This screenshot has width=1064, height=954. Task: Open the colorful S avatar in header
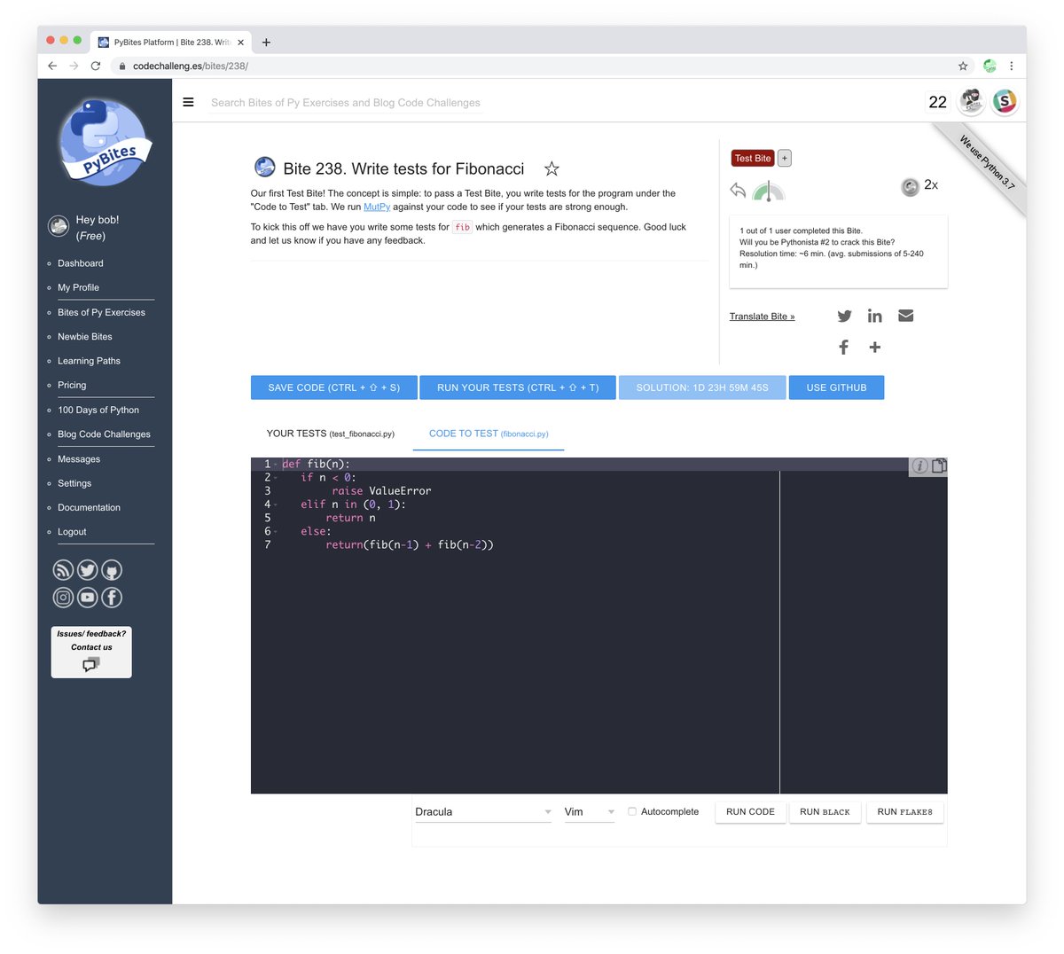(x=1005, y=102)
